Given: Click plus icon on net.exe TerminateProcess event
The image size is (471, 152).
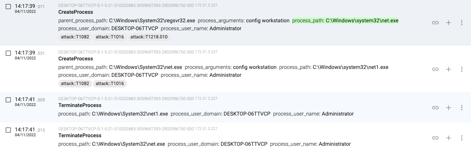Looking at the screenshot, I should (x=449, y=138).
